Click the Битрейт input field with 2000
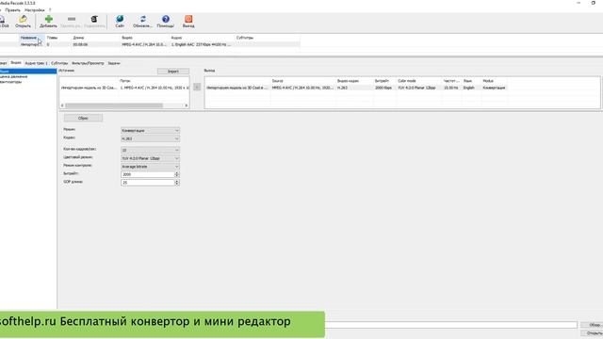The width and height of the screenshot is (603, 339). click(148, 174)
